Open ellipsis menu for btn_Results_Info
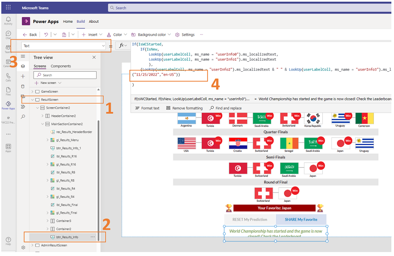394x256 pixels. click(x=93, y=237)
